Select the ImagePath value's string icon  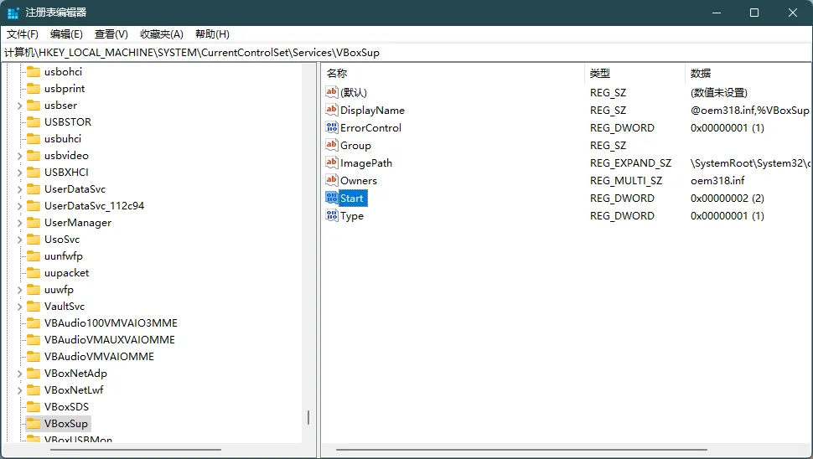332,163
